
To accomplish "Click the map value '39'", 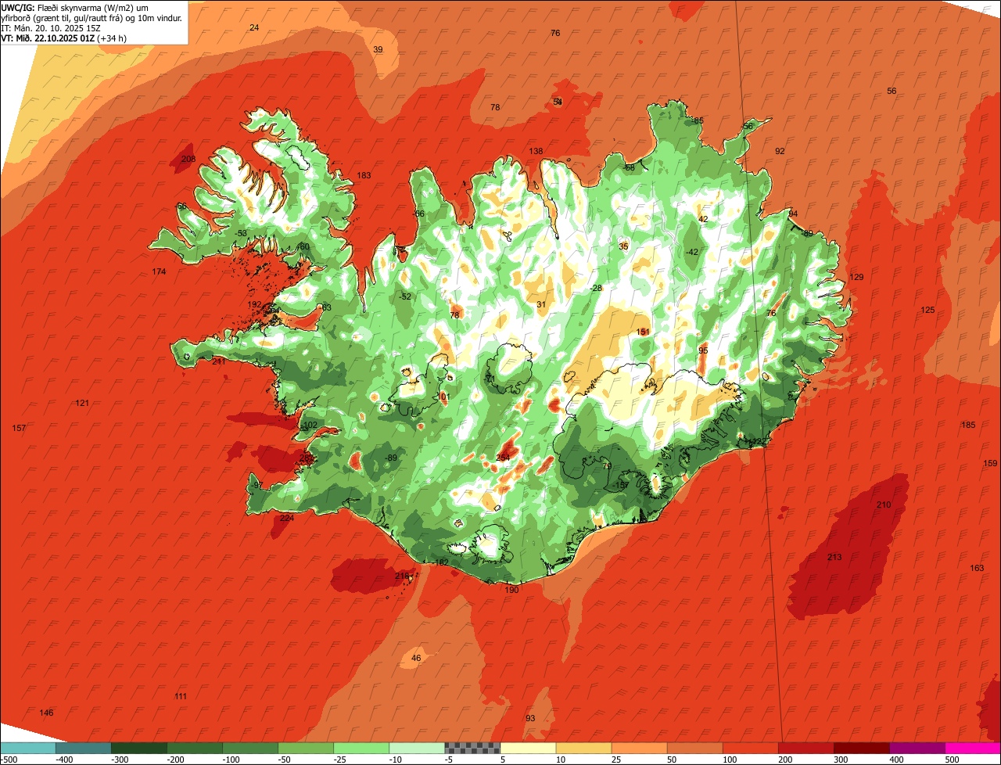I will [378, 49].
